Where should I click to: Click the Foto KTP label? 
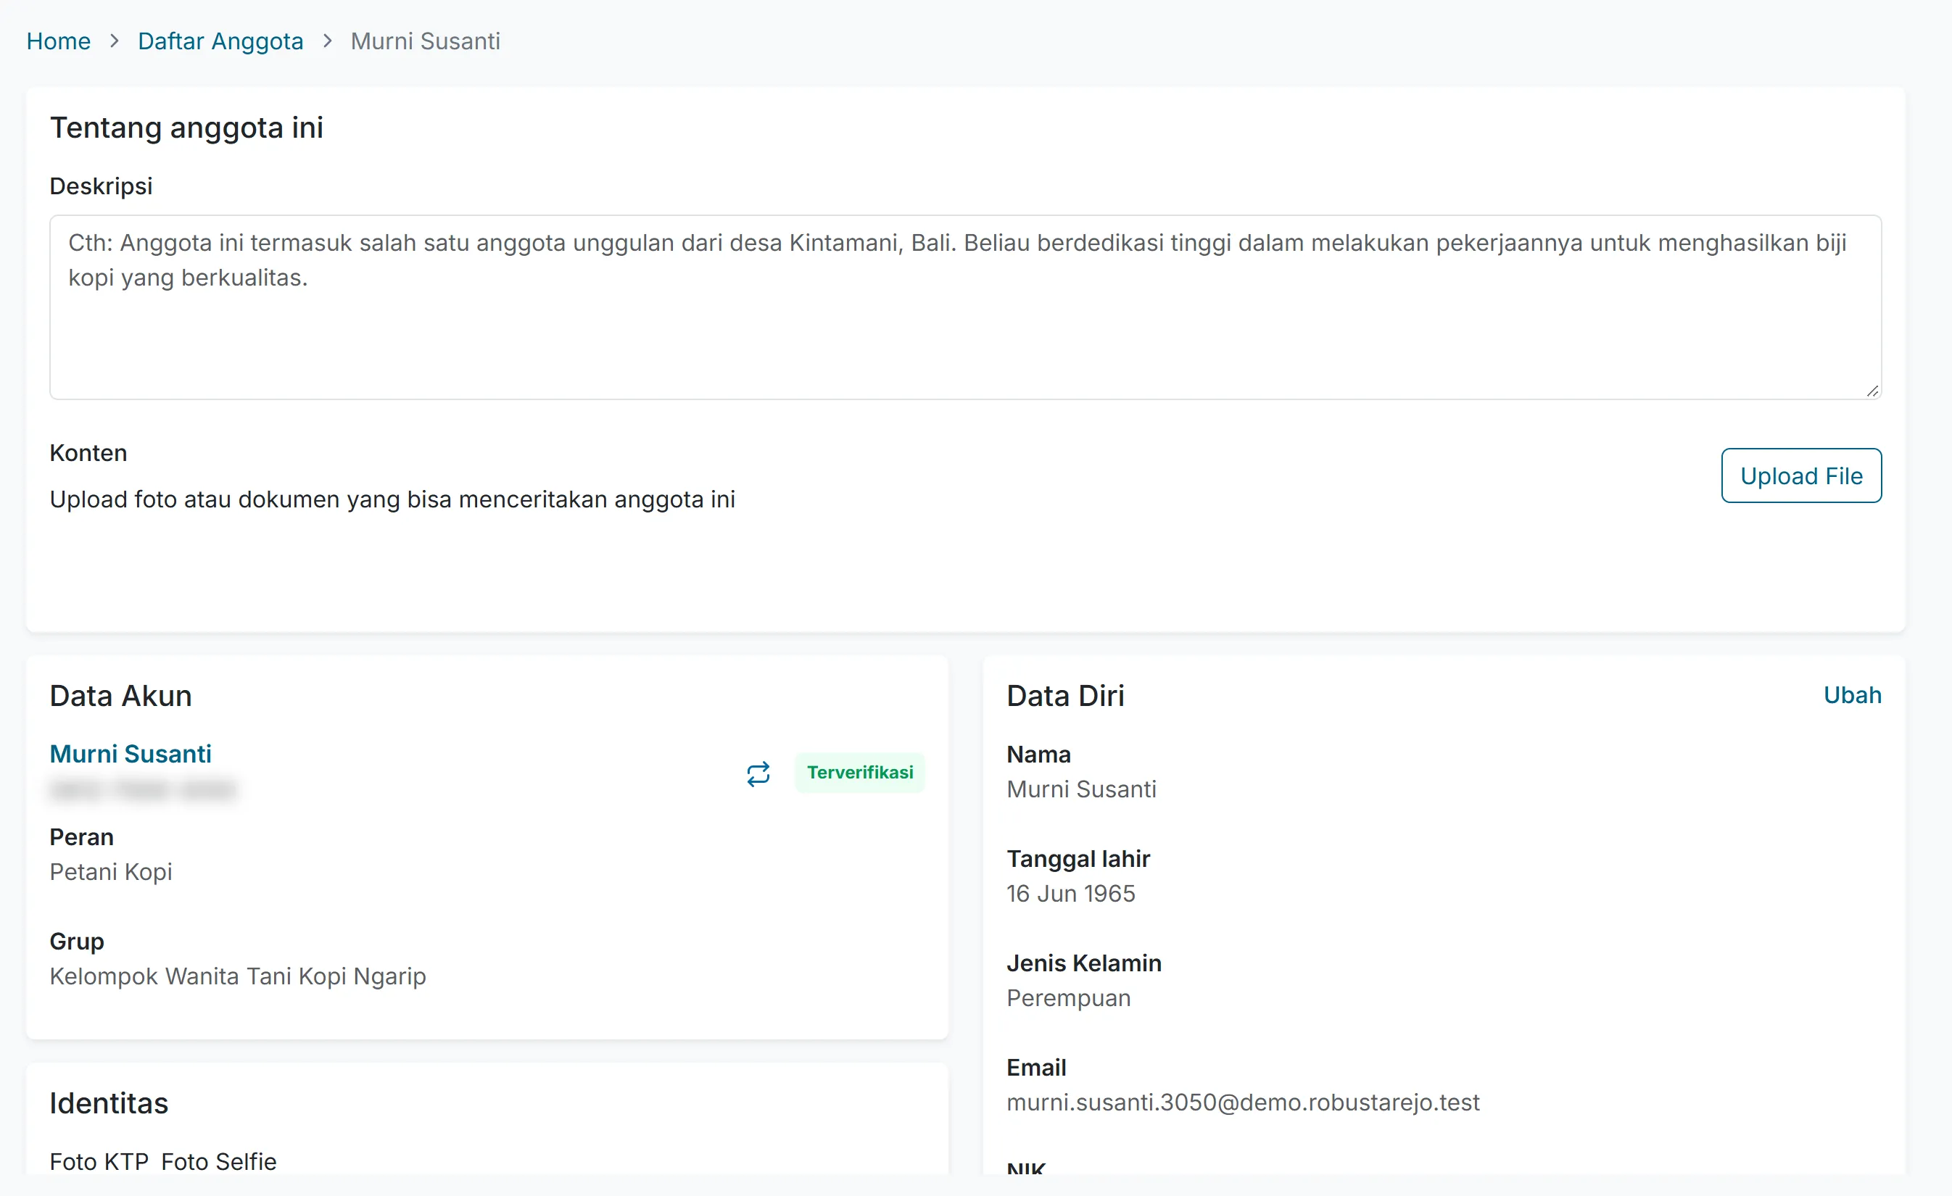click(99, 1161)
